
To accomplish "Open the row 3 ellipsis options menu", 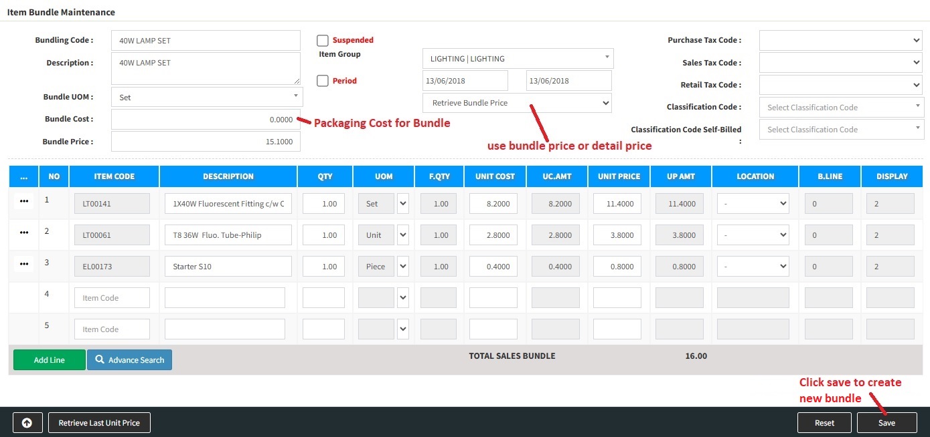I will (x=24, y=264).
